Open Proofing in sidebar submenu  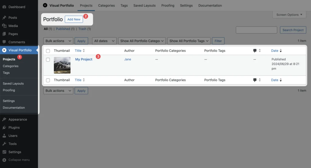9,90
